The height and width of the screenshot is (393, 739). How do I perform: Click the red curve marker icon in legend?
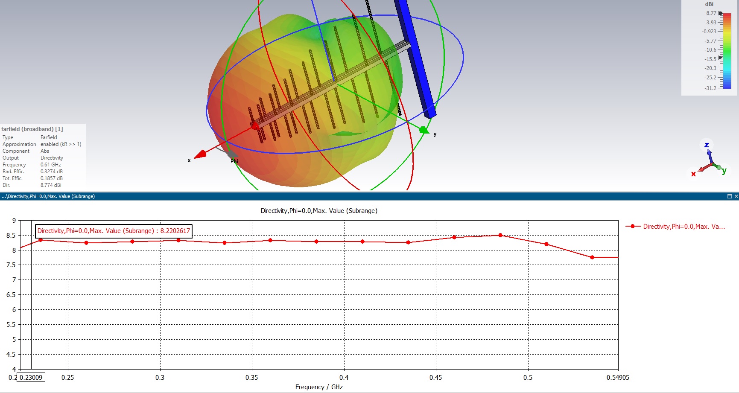[633, 227]
